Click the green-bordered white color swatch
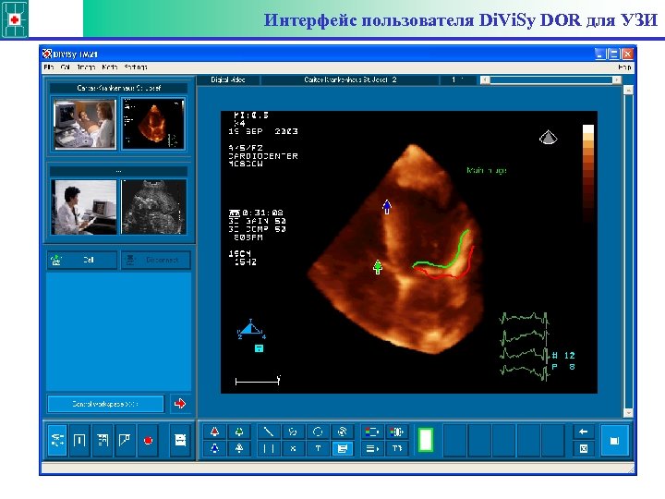The height and width of the screenshot is (499, 665). (x=426, y=440)
